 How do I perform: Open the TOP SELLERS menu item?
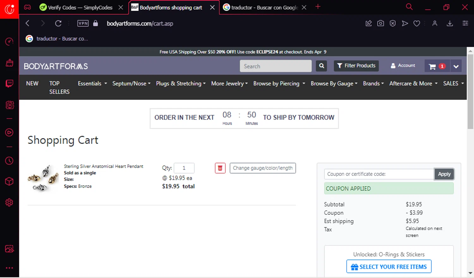point(59,88)
